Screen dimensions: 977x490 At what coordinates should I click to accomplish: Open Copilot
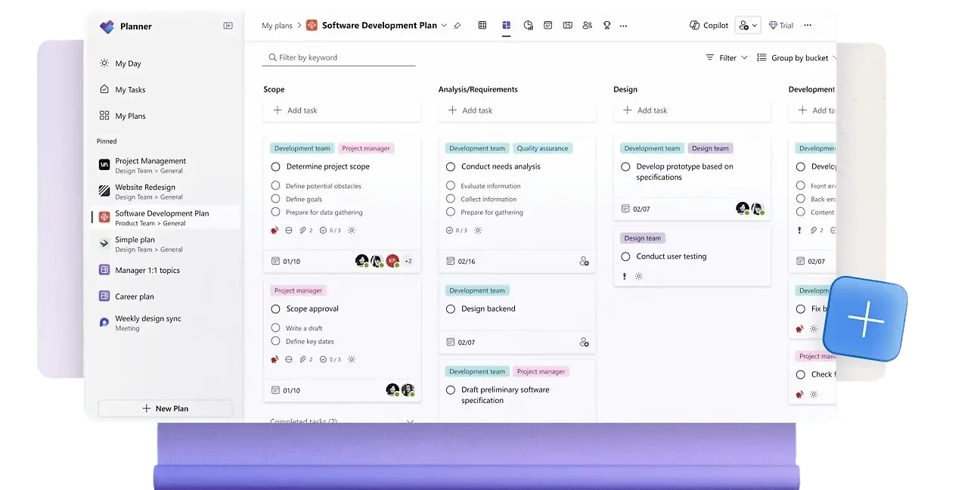click(709, 25)
